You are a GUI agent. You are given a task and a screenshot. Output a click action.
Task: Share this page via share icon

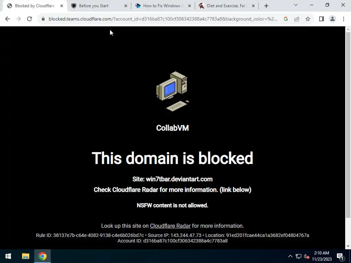(297, 19)
